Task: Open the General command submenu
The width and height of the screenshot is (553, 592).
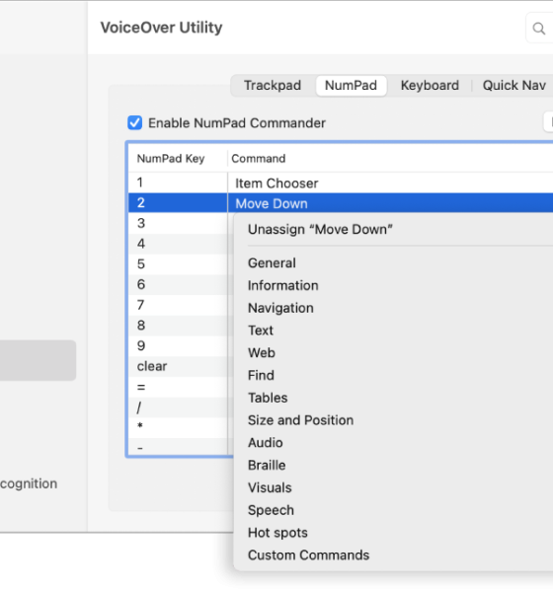Action: pyautogui.click(x=272, y=263)
